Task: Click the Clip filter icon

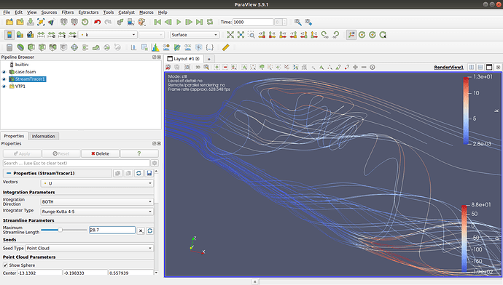Action: 31,48
